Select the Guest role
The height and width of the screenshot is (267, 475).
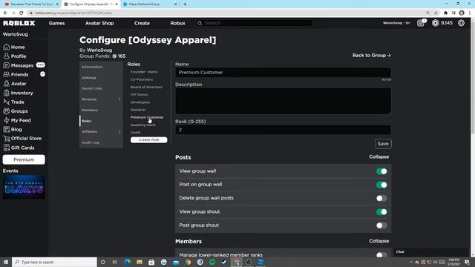(x=135, y=132)
